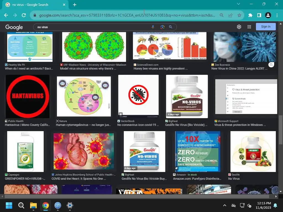Click the vertical scrollbar thumb

(x=281, y=129)
